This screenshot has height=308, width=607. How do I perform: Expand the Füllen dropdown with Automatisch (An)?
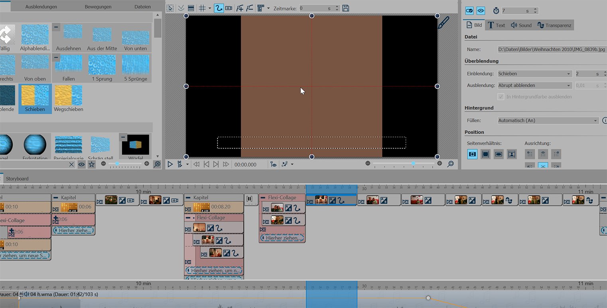[548, 121]
